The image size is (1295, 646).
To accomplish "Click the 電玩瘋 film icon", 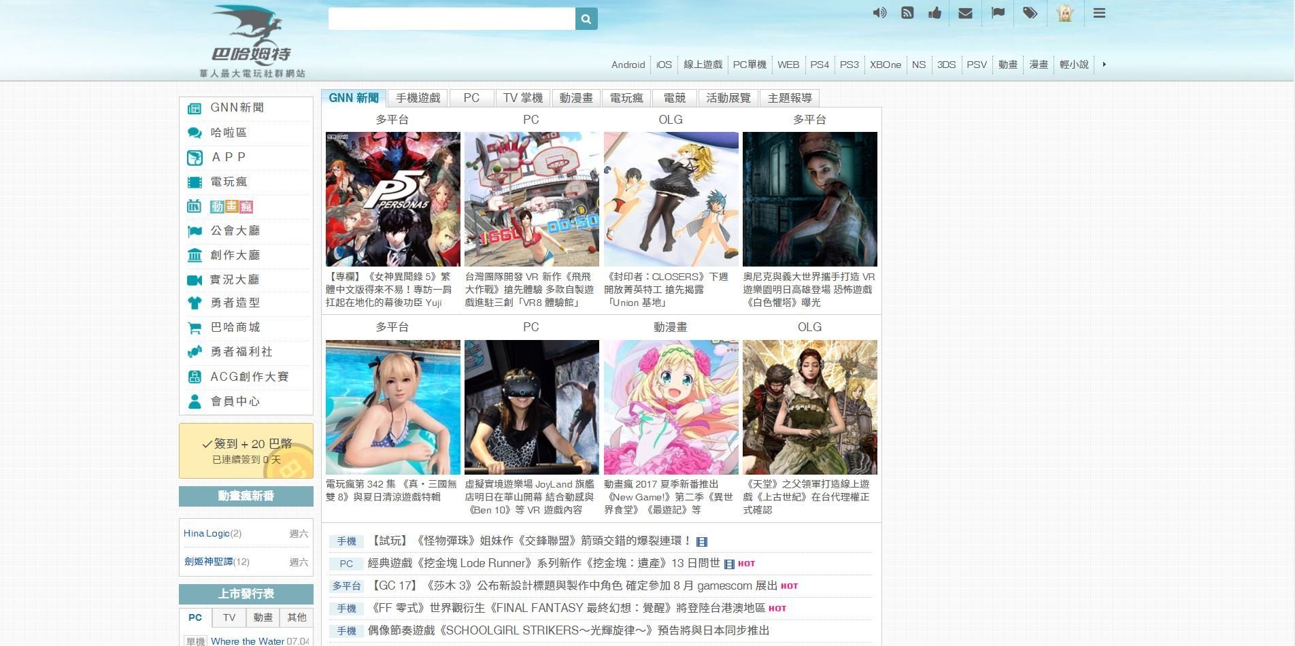I will pos(195,182).
